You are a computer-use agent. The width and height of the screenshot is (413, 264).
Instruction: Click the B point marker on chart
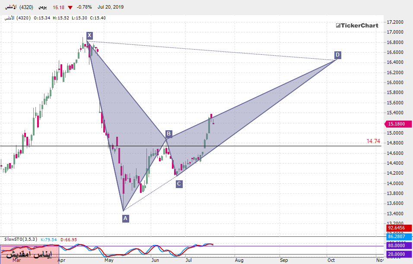(x=169, y=134)
